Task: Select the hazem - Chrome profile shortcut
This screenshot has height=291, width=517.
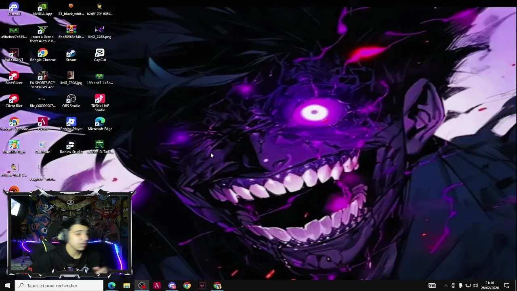Action: click(14, 124)
